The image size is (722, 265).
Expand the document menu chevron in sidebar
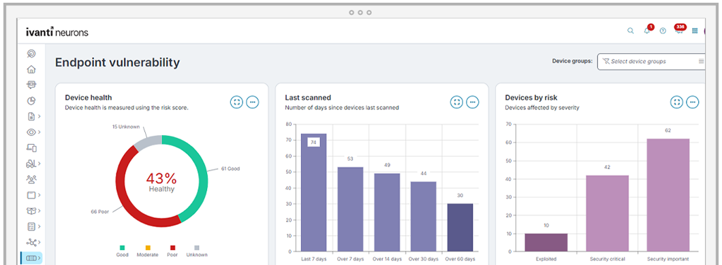[x=40, y=116]
